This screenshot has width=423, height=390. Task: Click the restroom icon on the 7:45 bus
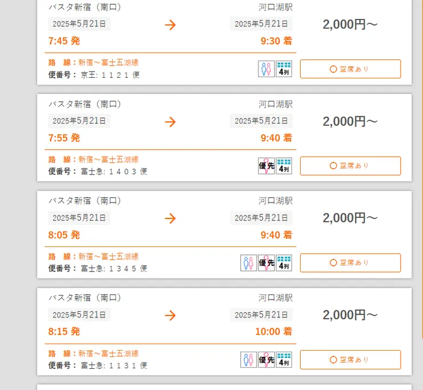tap(266, 69)
